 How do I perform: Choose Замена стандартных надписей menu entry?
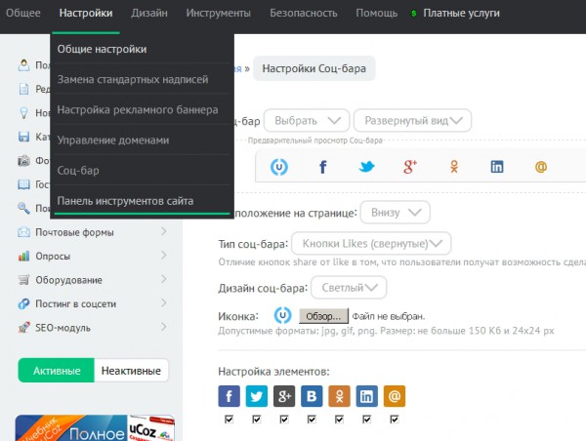tap(142, 79)
